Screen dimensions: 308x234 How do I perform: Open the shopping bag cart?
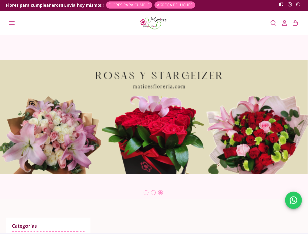pos(295,23)
